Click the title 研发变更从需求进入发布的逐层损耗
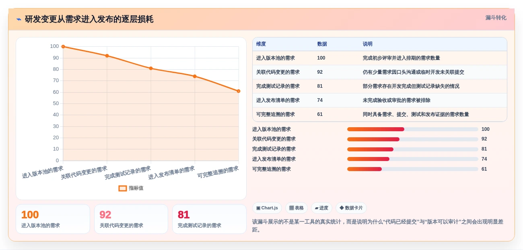Image resolution: width=523 pixels, height=250 pixels. click(89, 19)
